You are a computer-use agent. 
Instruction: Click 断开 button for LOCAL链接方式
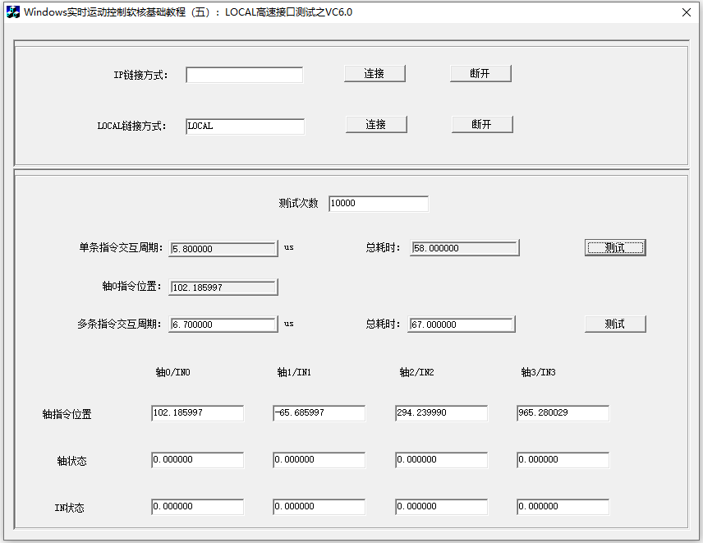482,124
